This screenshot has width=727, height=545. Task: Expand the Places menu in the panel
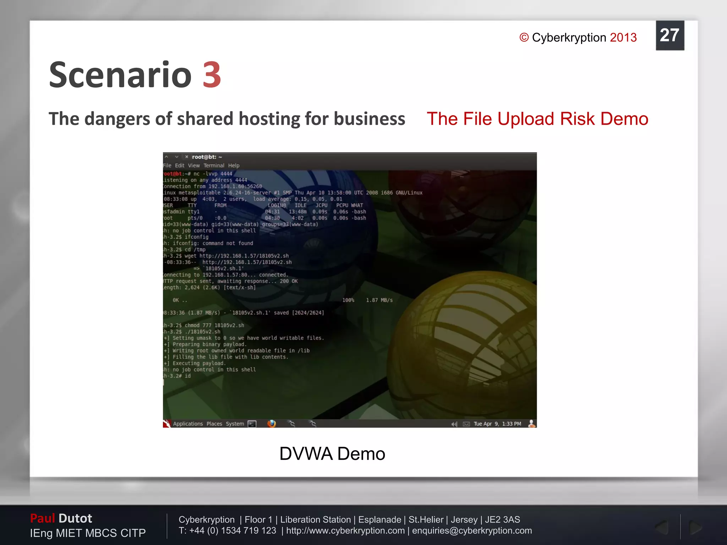[x=214, y=424]
